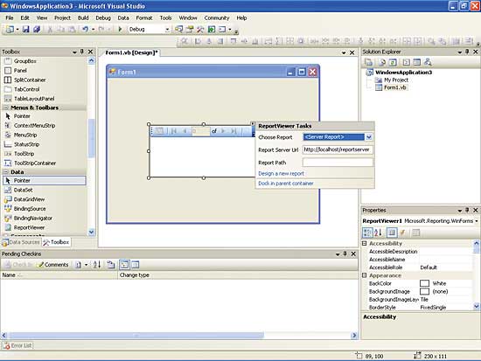Pin the Properties panel
The height and width of the screenshot is (361, 481).
tap(467, 210)
